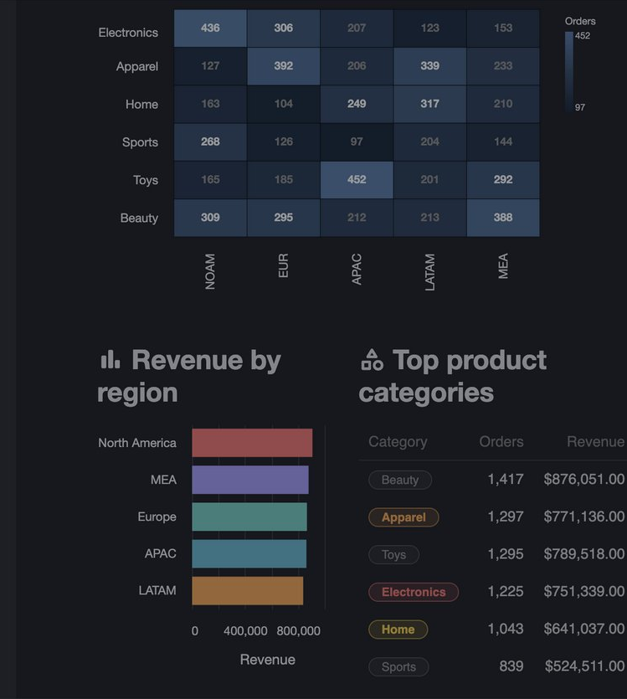Click heatmap cell showing 213
The image size is (627, 699).
click(429, 218)
